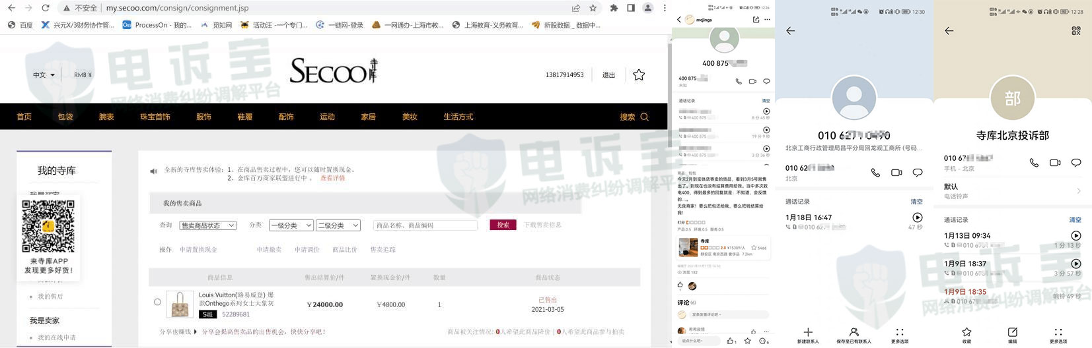Open the 百度 bookmark
The width and height of the screenshot is (1092, 348).
click(20, 25)
